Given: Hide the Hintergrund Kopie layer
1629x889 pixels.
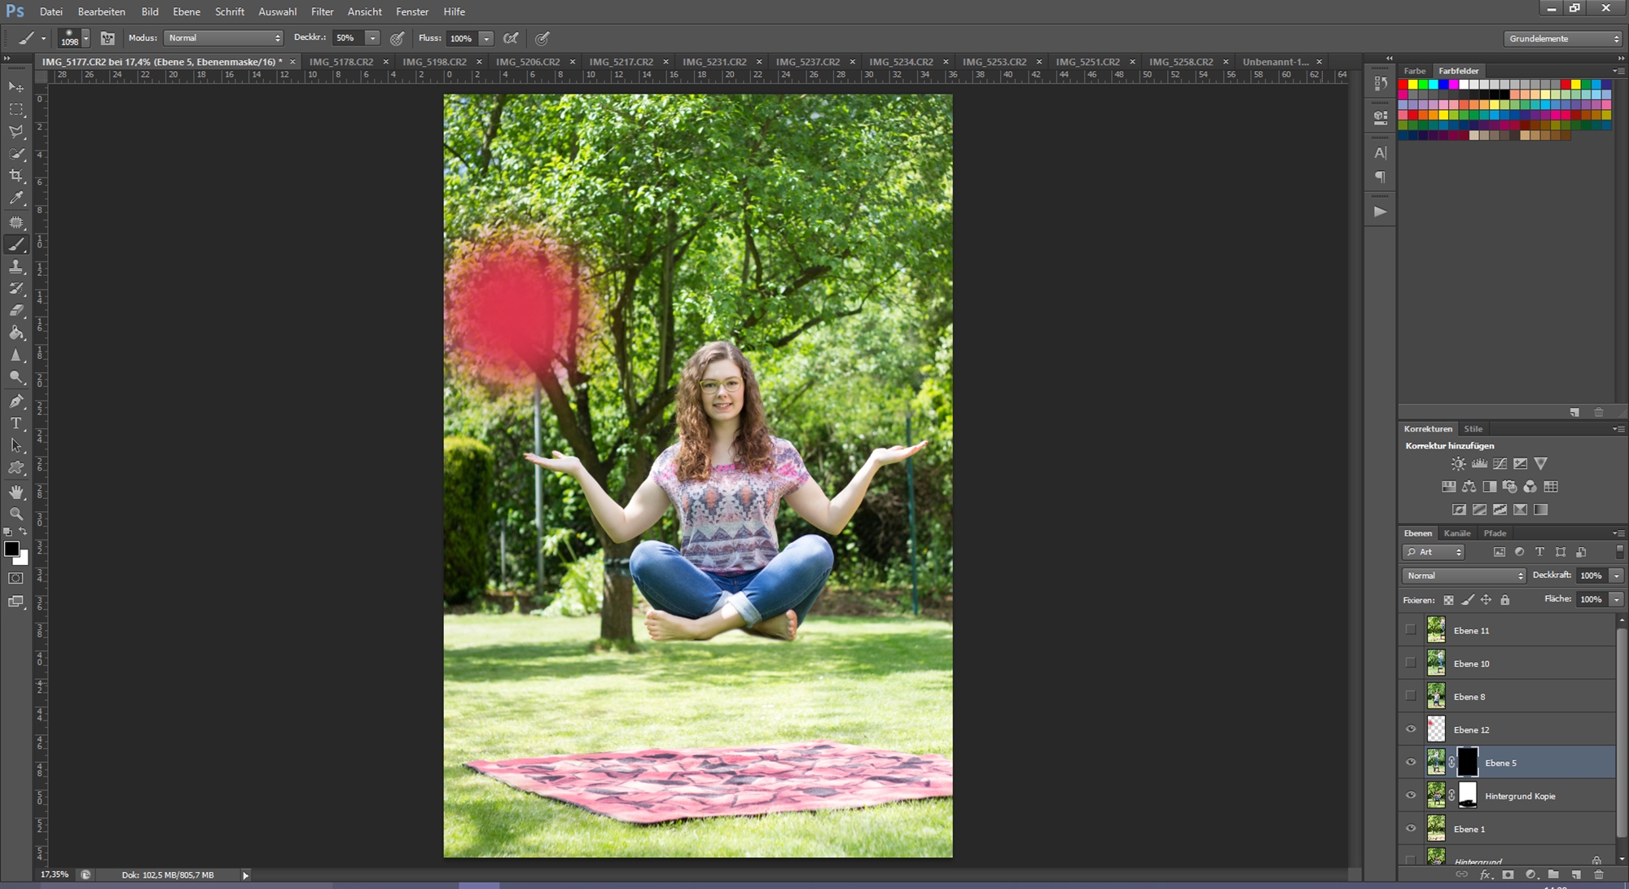Looking at the screenshot, I should point(1411,795).
